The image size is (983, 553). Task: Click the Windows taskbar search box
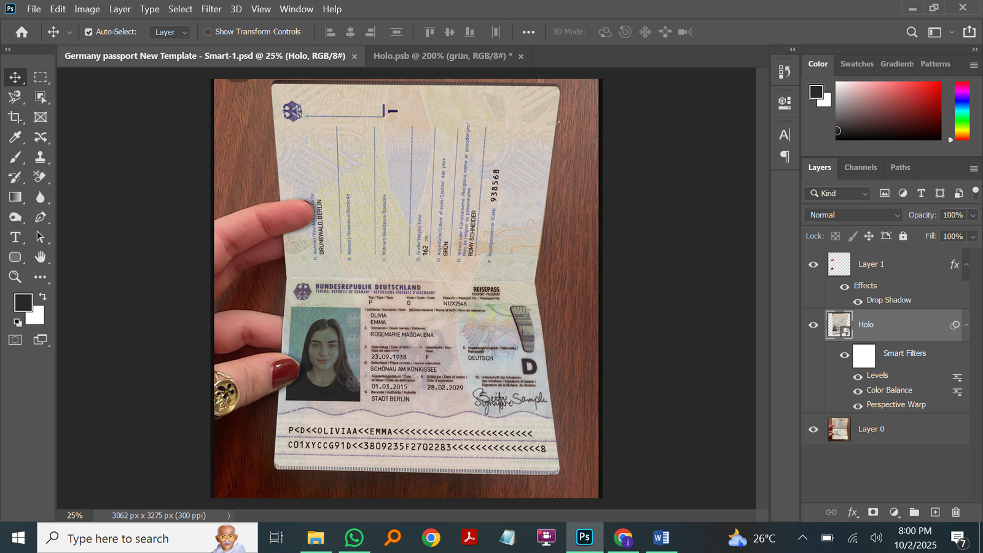pos(147,538)
